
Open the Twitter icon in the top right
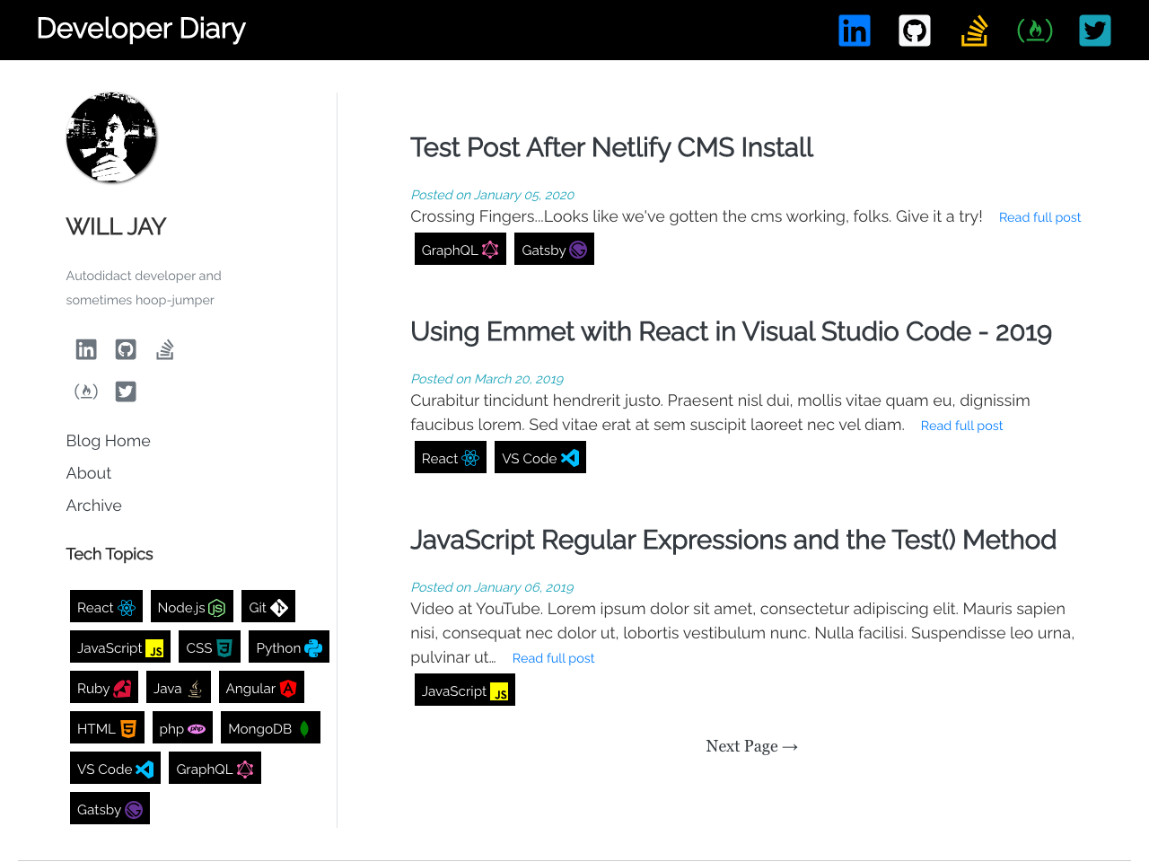pyautogui.click(x=1094, y=30)
